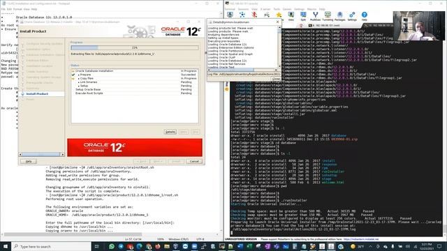Open blue Help icon in MobaXterm toolbar
The image size is (447, 251).
coord(365,16)
